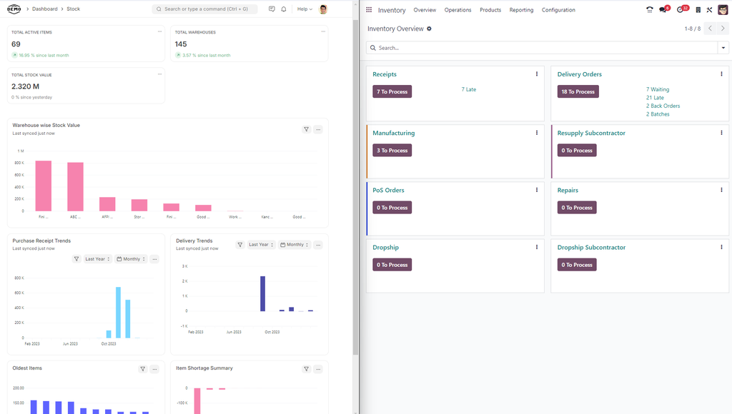The height and width of the screenshot is (414, 732).
Task: Click the '0 To Process' button under Repairs
Action: pos(577,208)
